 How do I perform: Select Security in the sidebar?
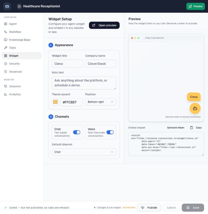click(22, 64)
